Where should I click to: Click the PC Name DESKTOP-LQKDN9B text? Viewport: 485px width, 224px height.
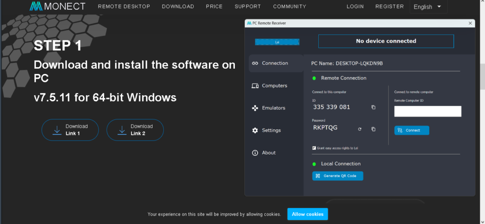[347, 63]
